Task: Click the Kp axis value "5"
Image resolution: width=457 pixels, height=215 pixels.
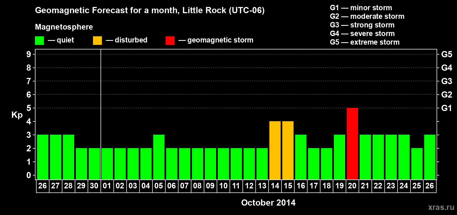Action: coord(29,108)
